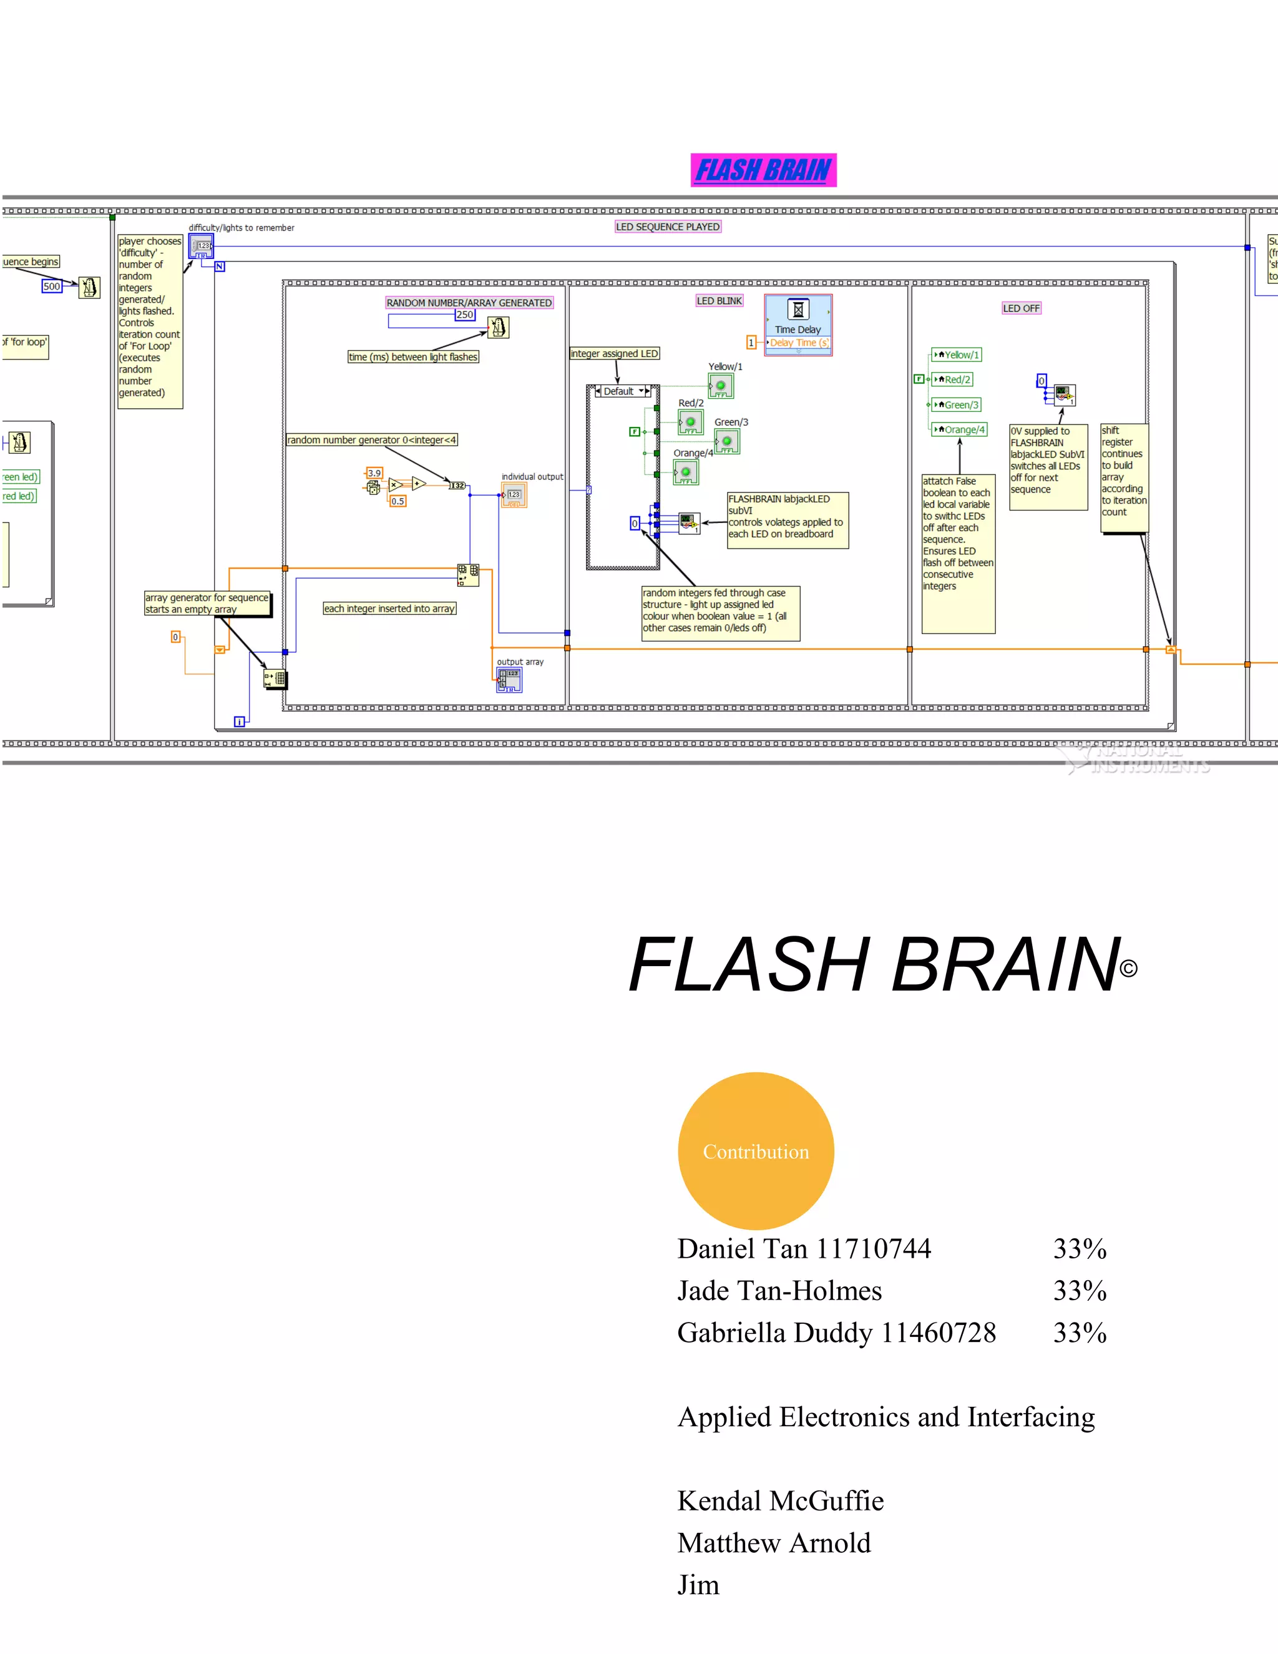Click the LED SEQUENCE PLAYED label
Screen dimensions: 1278x1654
pyautogui.click(x=667, y=227)
